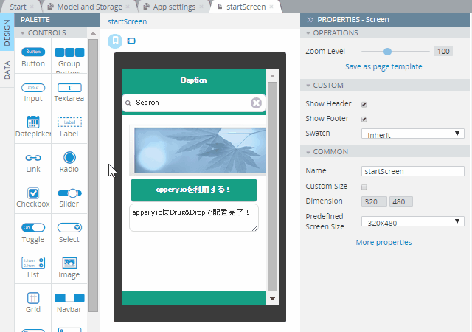This screenshot has height=332, width=472.
Task: Click the startScreen breadcrumb link
Action: click(x=128, y=21)
